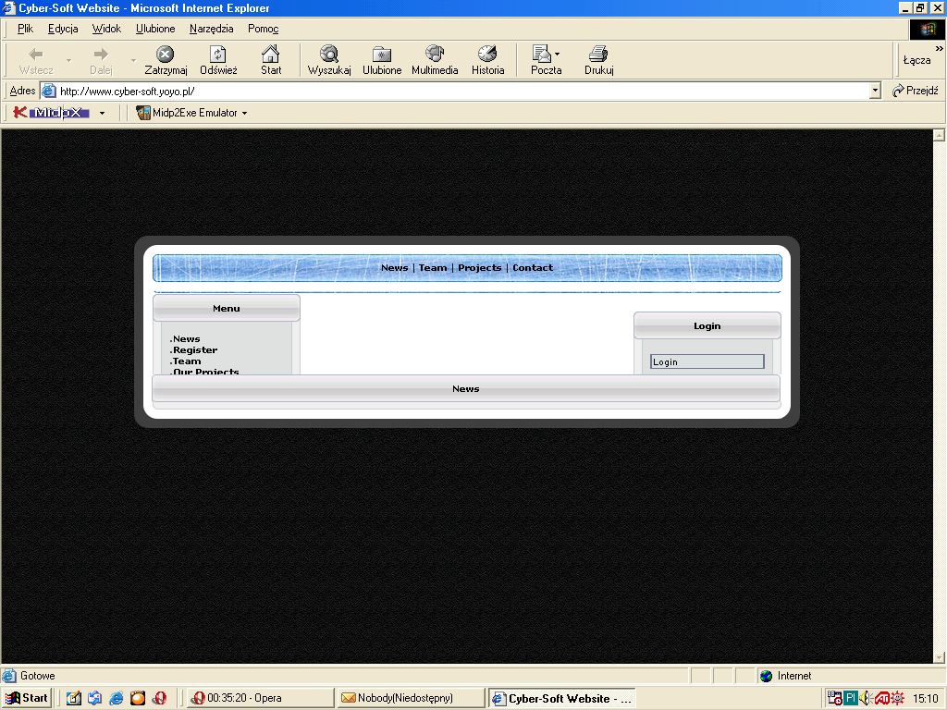Open the Ulubione (Favorites) toolbar icon

point(382,55)
